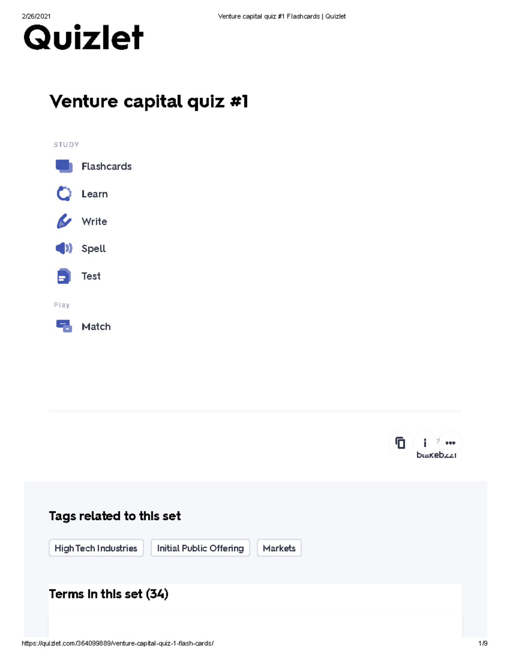510x660 pixels.
Task: Open the more options ellipsis menu
Action: click(x=450, y=443)
